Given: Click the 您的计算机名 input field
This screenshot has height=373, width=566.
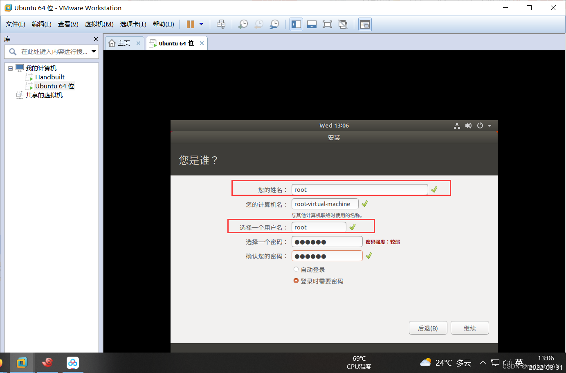Looking at the screenshot, I should (x=325, y=204).
